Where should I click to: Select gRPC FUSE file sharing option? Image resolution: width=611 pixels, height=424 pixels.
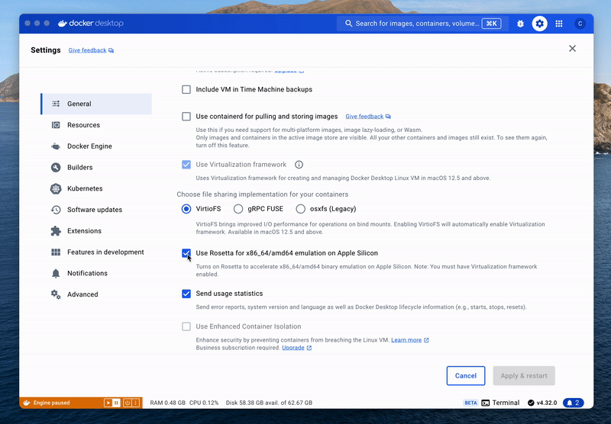238,209
